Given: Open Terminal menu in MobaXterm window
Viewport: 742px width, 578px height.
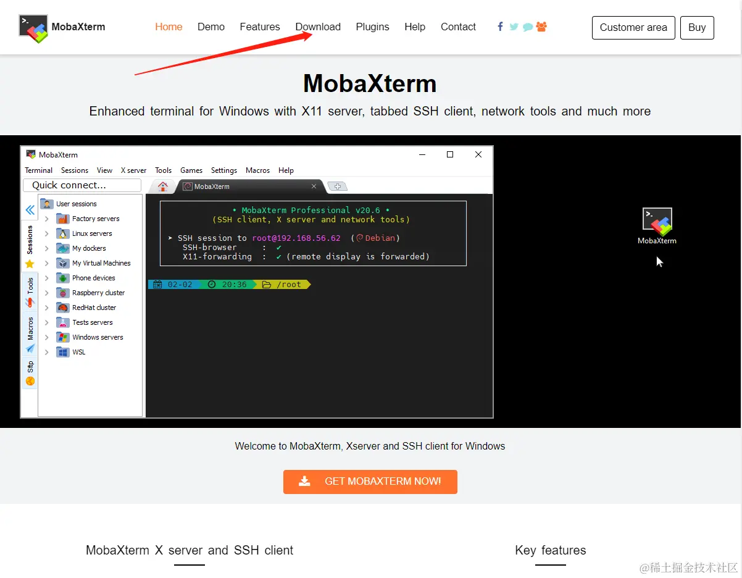Looking at the screenshot, I should point(38,170).
